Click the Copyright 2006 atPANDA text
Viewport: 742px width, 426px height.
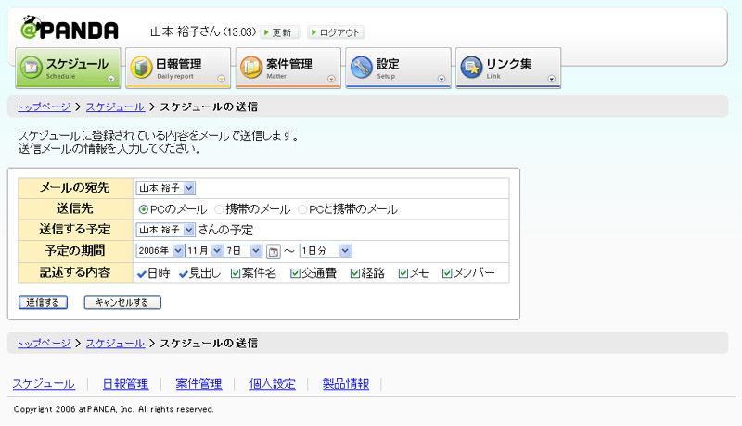click(x=113, y=409)
